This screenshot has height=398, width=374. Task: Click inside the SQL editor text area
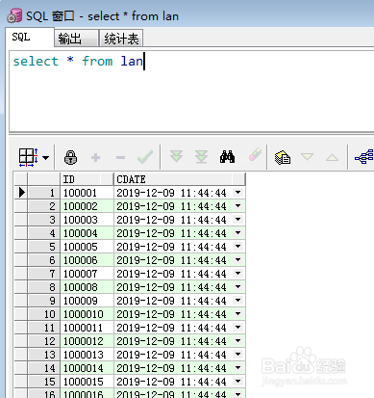(x=191, y=91)
